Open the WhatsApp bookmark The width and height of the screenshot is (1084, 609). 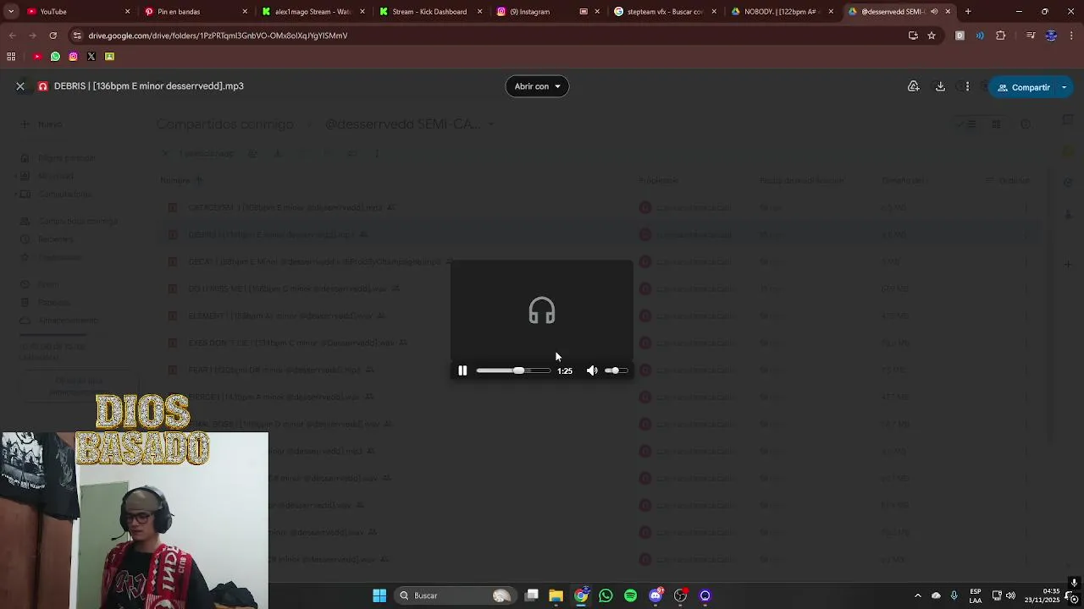point(55,57)
